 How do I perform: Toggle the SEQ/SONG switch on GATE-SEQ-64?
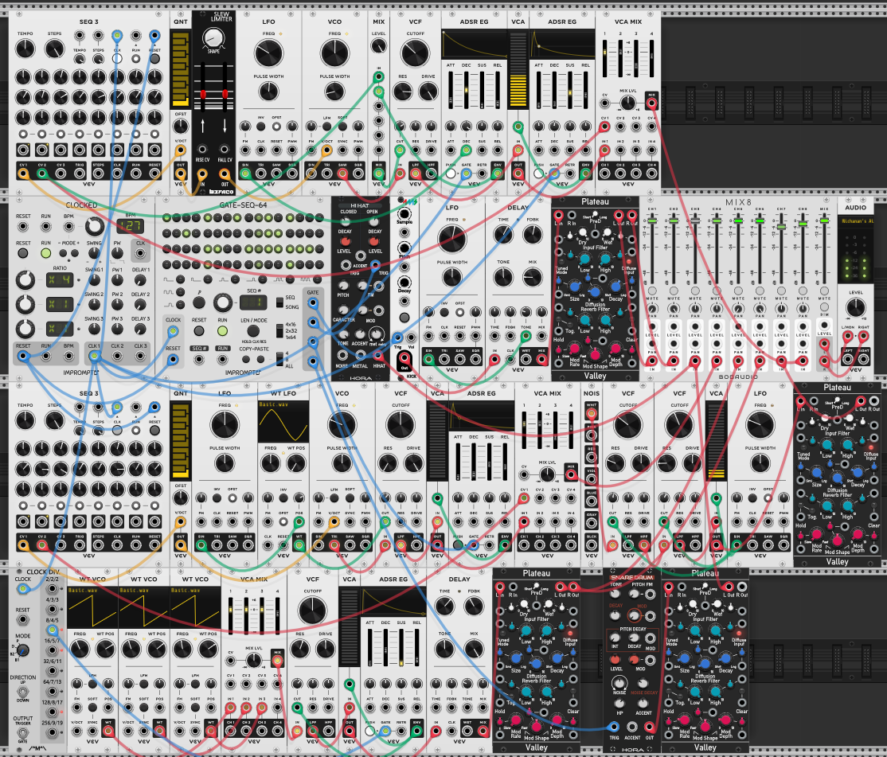point(279,302)
